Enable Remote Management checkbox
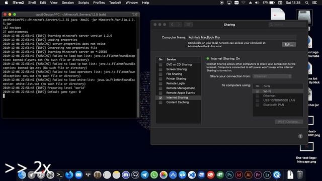322x181 pixels. click(x=160, y=88)
